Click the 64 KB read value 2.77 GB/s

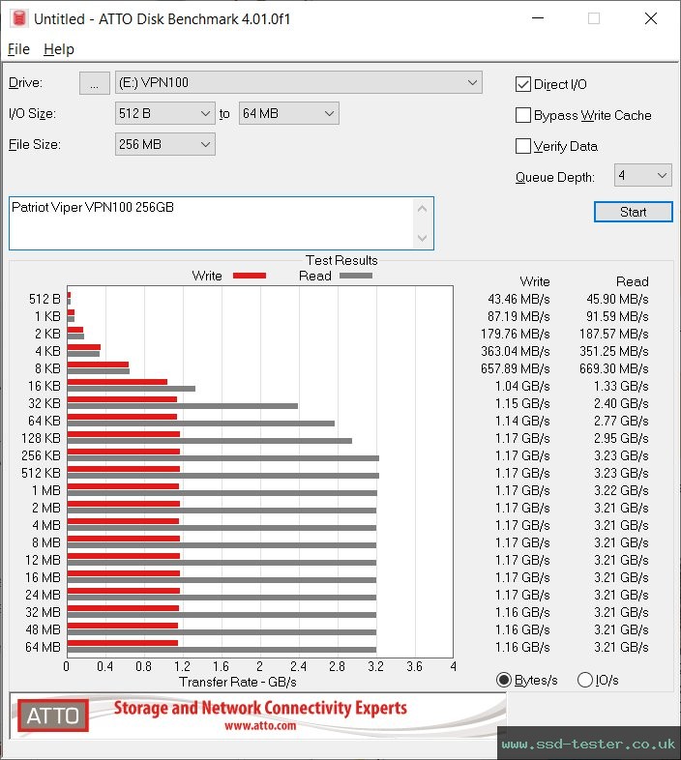621,422
